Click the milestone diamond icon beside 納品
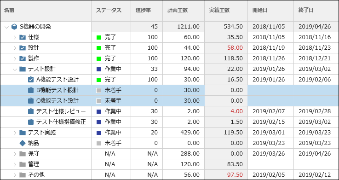 pos(23,143)
